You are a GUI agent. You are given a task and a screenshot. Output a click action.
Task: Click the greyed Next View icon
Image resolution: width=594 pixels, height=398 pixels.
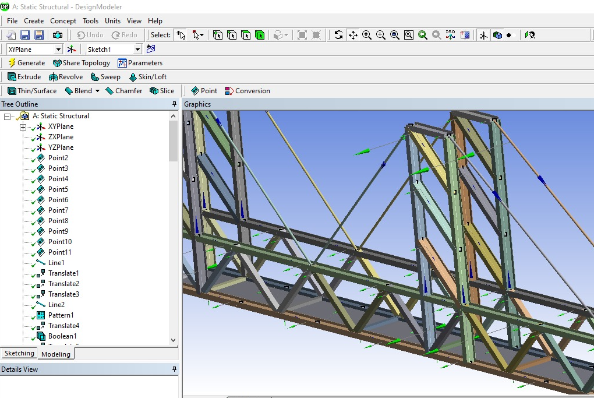[x=436, y=35]
